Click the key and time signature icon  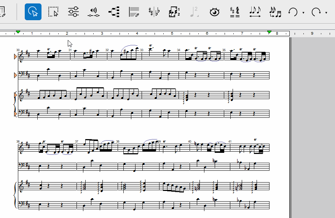coord(235,12)
